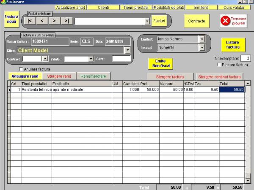Open the Incasat Numerar dropdown
Image resolution: width=254 pixels, height=190 pixels.
tap(202, 47)
